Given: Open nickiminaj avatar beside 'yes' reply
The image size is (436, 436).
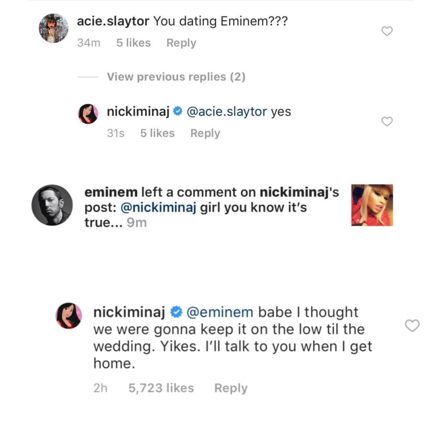Looking at the screenshot, I should (88, 114).
